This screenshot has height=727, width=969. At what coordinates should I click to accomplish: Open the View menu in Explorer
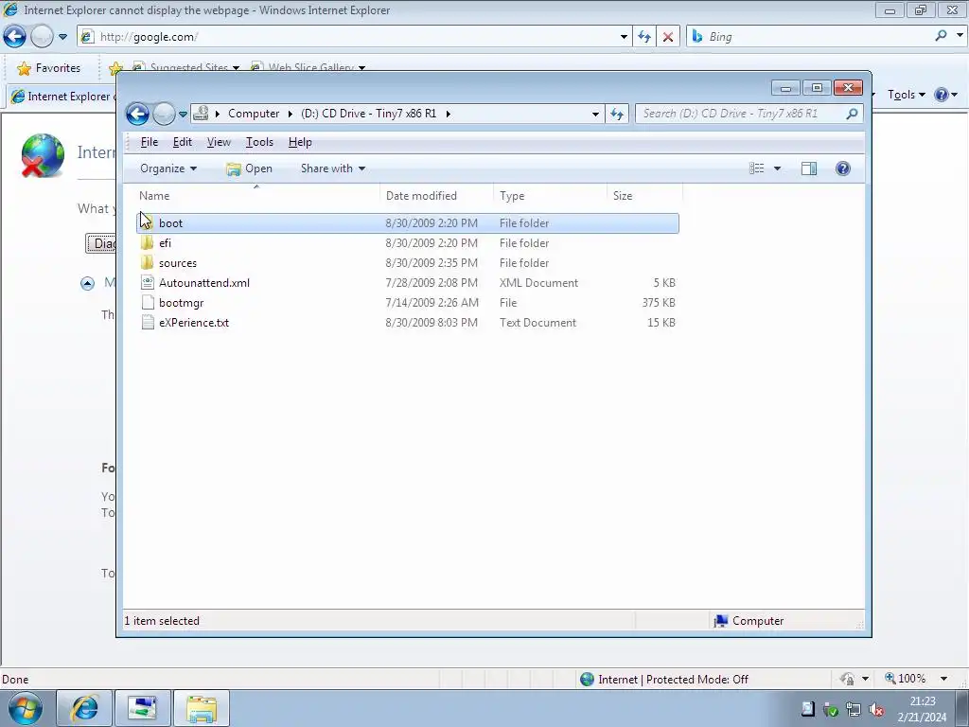point(219,142)
